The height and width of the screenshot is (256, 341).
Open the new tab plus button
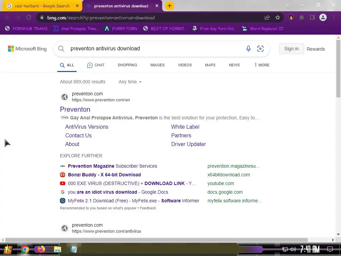click(x=170, y=6)
